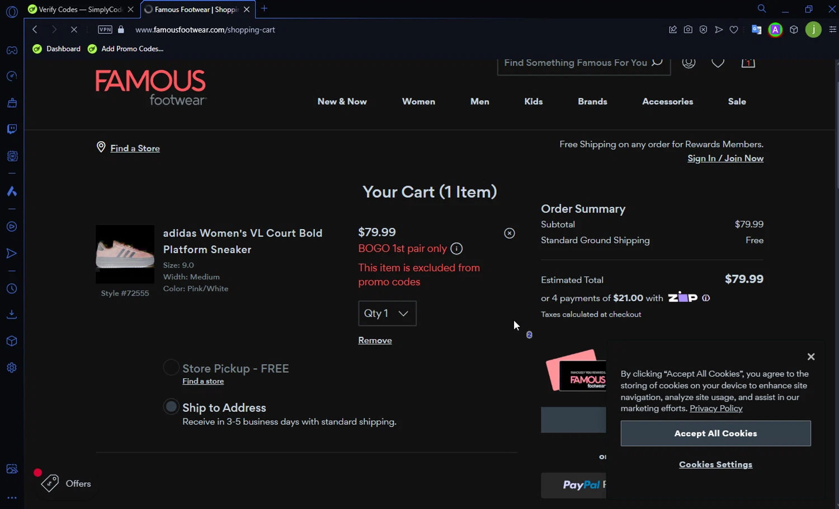Screen dimensions: 839x509
Task: Click the Remove link under quantity
Action: click(375, 340)
